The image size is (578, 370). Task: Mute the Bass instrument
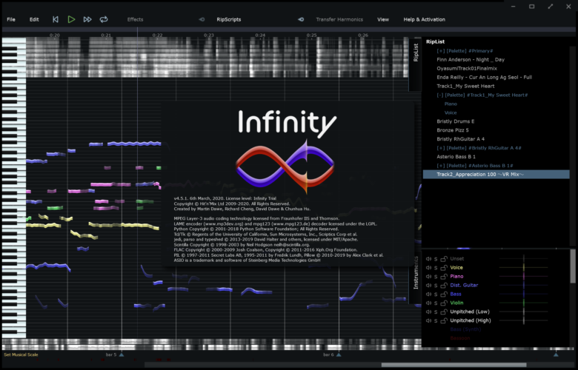(429, 295)
